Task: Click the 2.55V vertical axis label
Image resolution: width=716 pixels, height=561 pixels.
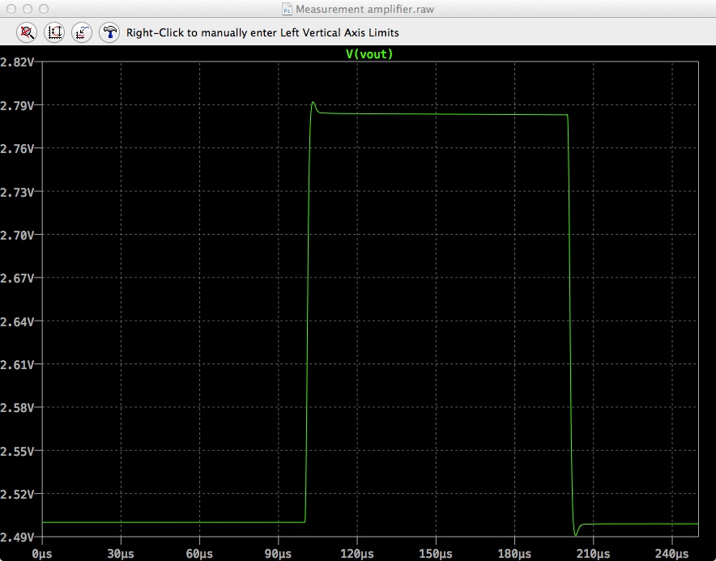Action: coord(17,451)
